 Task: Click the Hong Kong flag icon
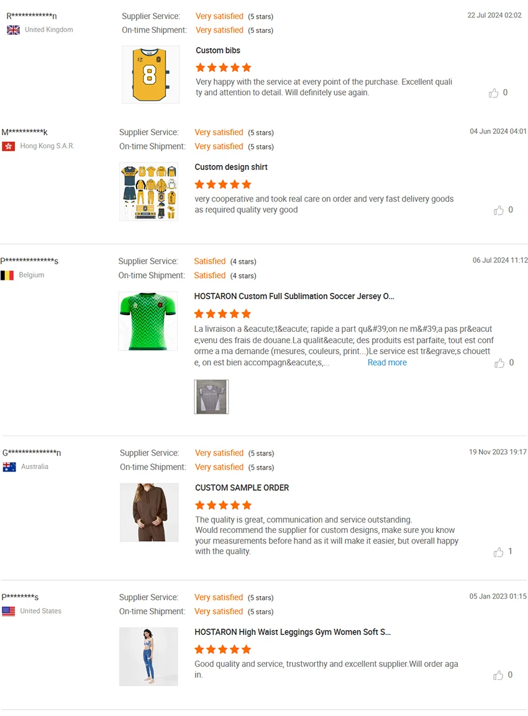9,146
